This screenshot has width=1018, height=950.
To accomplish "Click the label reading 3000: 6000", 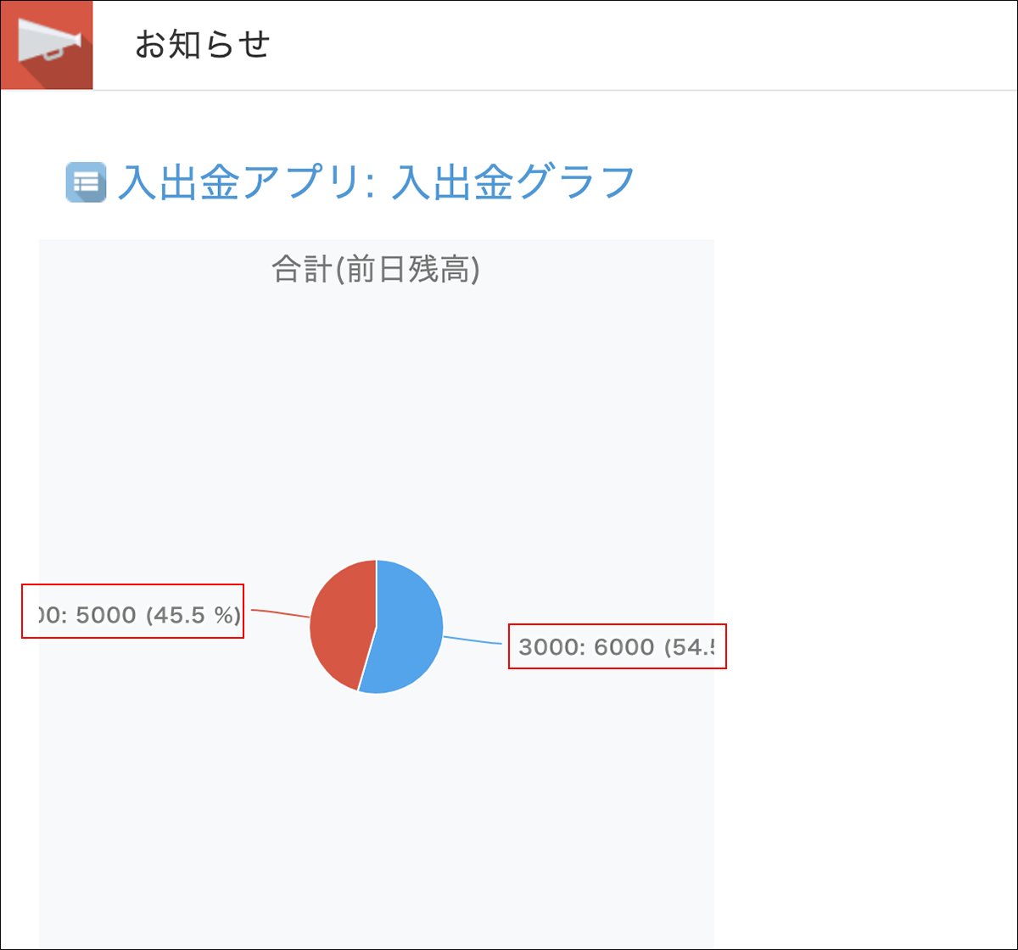I will pyautogui.click(x=617, y=646).
